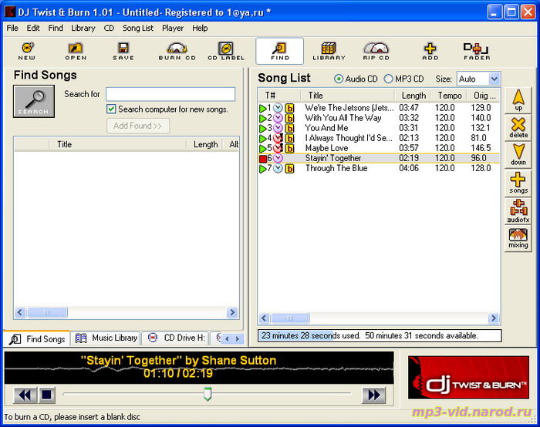Select the song 'Maybe Love'
The height and width of the screenshot is (427, 540).
(326, 148)
